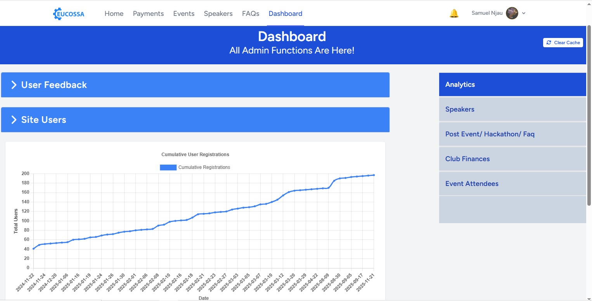592x301 pixels.
Task: Click the Clear Cache button
Action: [x=563, y=43]
